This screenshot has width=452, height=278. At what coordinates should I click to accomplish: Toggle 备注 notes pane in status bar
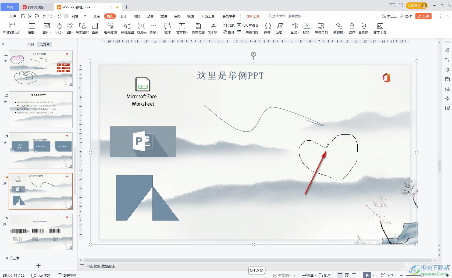pos(308,275)
